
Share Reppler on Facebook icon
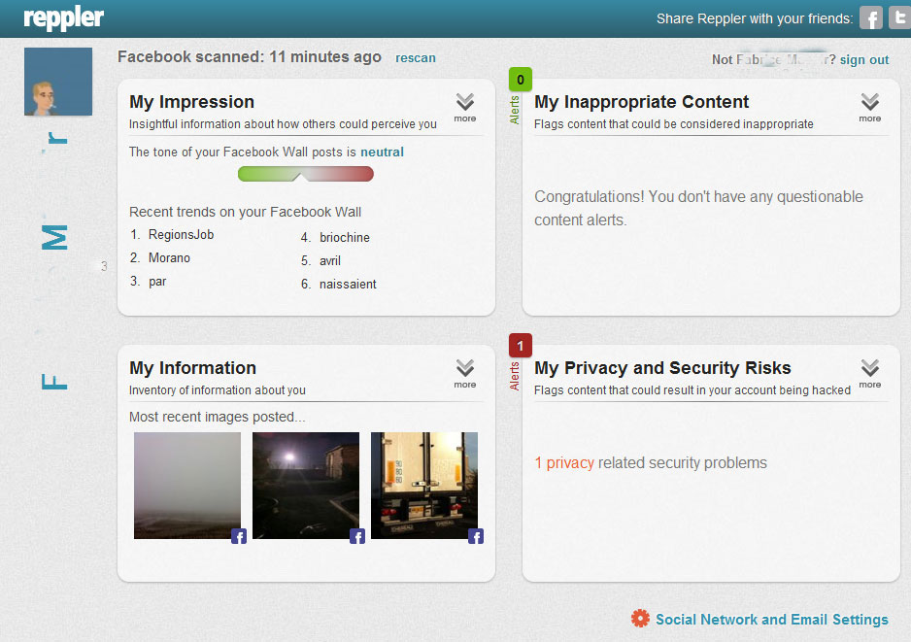[871, 18]
